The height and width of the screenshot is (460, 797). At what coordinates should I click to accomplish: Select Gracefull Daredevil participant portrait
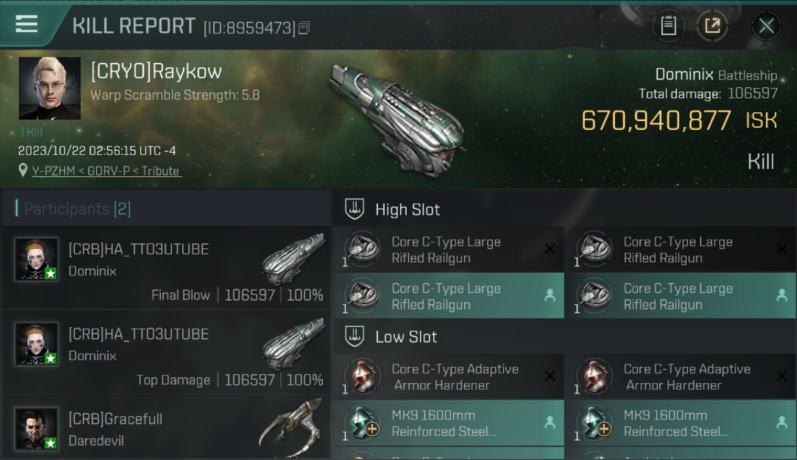37,428
